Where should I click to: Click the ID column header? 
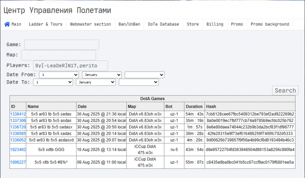point(18,106)
